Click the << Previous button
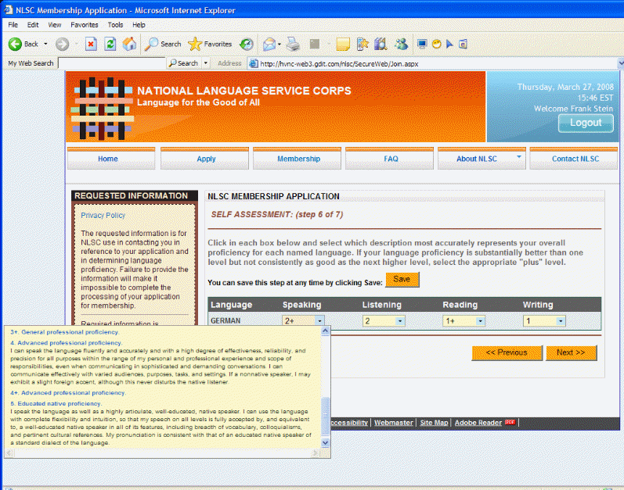The height and width of the screenshot is (490, 624). [507, 352]
